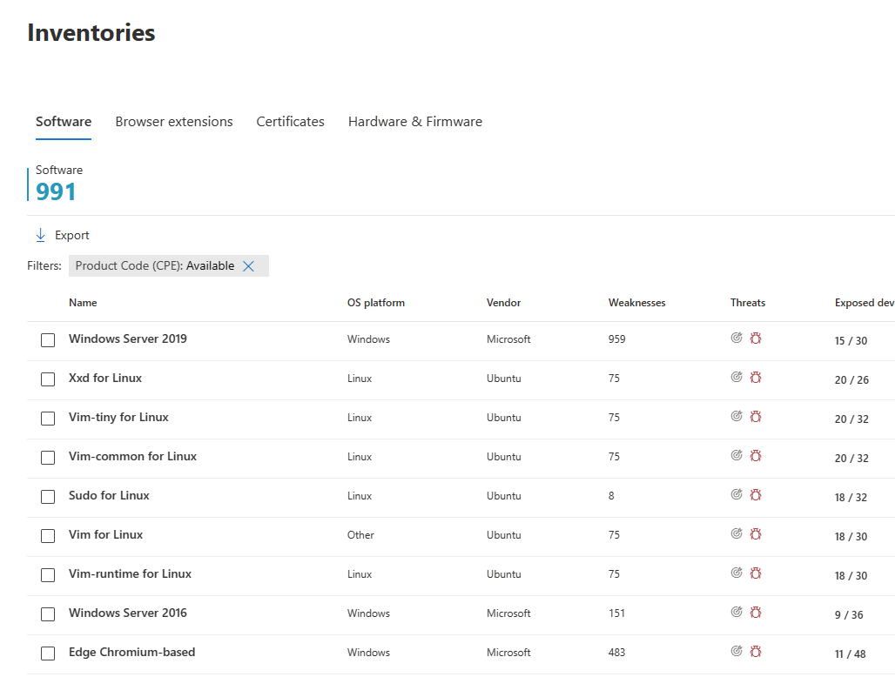Image resolution: width=895 pixels, height=677 pixels.
Task: Check the Vim-common for Linux checkbox
Action: 48,458
